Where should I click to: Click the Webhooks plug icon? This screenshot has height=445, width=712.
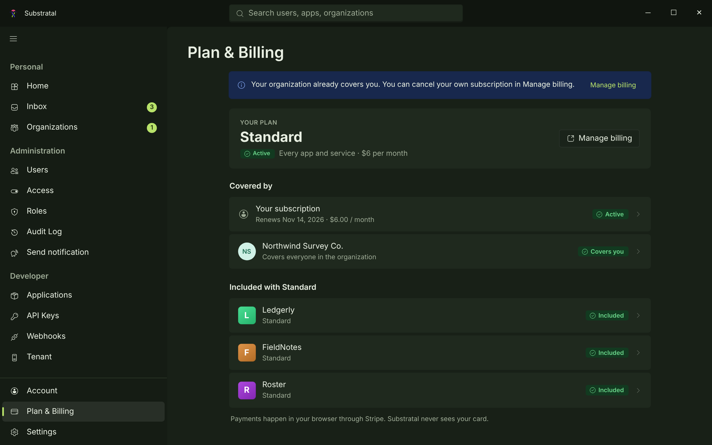14,337
